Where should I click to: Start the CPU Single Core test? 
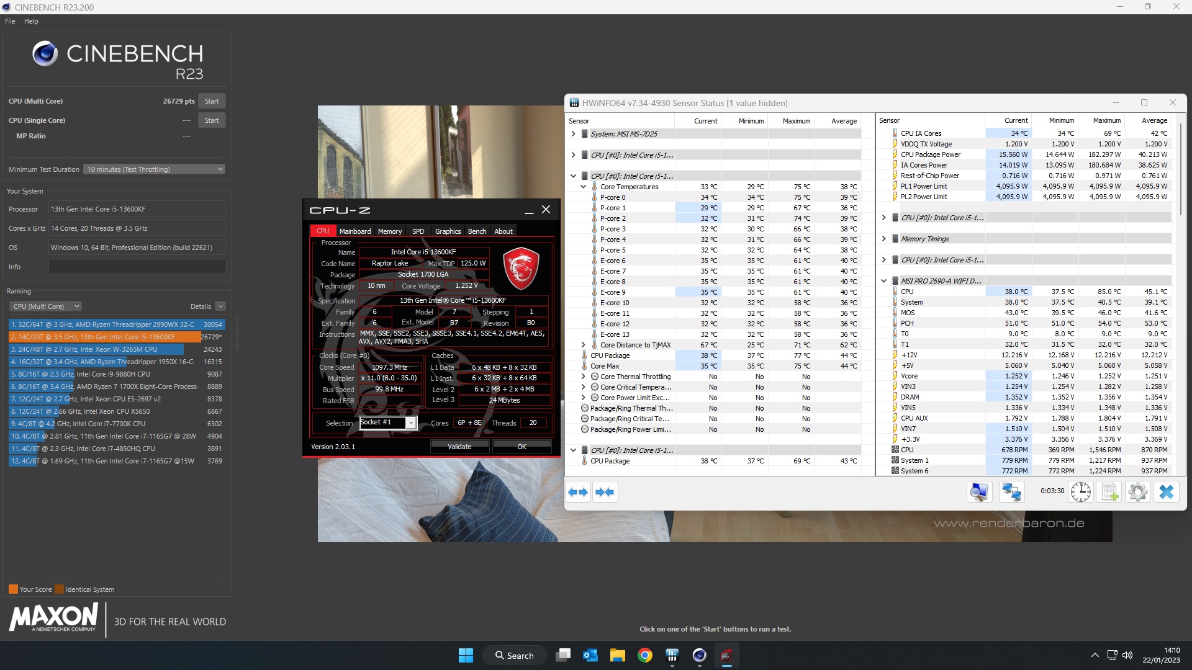211,120
